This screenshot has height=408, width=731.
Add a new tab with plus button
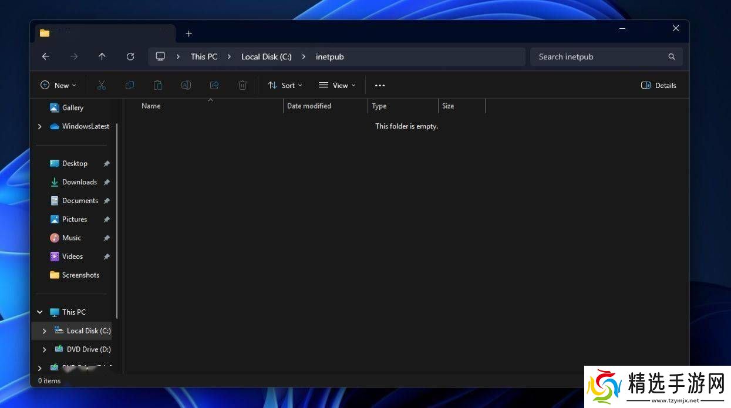point(188,34)
